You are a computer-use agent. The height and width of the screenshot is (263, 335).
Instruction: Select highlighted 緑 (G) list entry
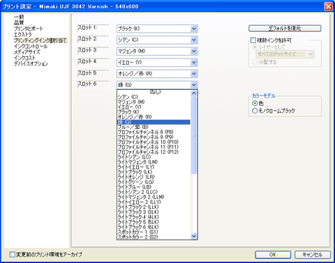point(154,122)
